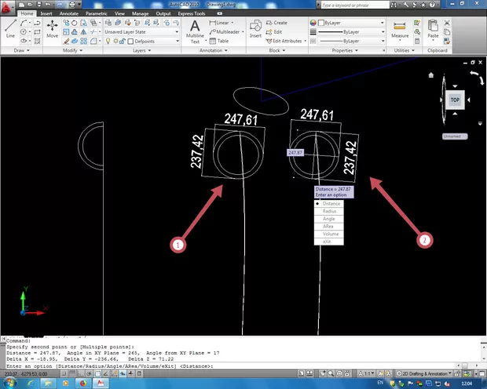Choose the Radius option in measure menu
This screenshot has width=487, height=389.
pyautogui.click(x=331, y=211)
